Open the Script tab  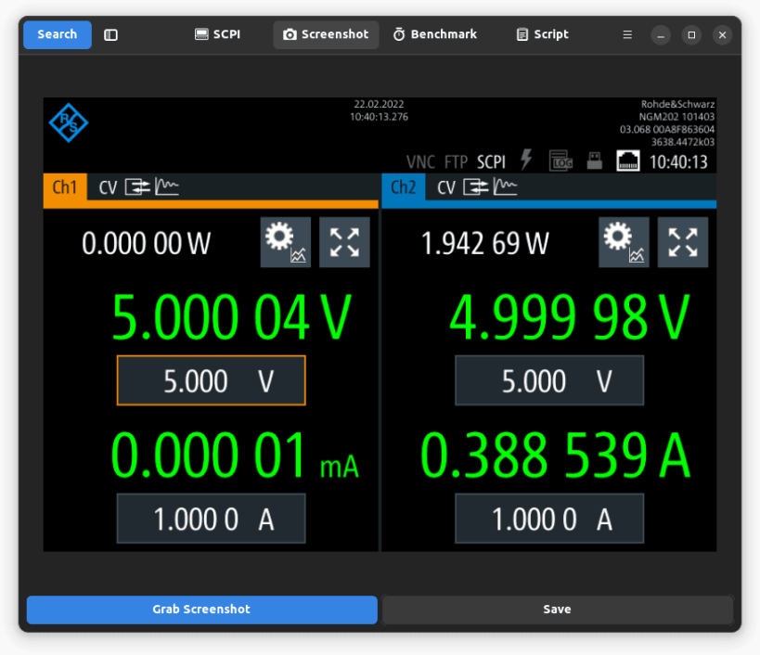pyautogui.click(x=542, y=35)
